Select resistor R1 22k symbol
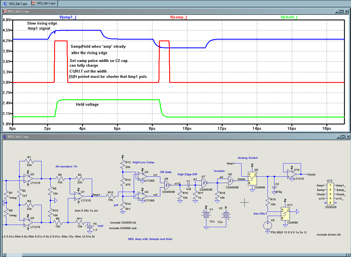This screenshot has height=257, width=351. tap(30, 161)
